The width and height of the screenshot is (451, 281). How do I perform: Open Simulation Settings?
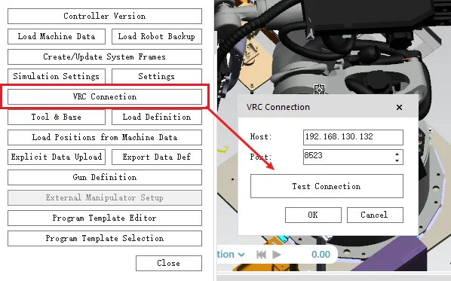point(57,76)
